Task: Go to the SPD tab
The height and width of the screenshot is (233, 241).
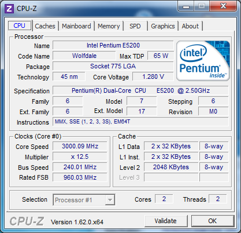Action: click(x=135, y=26)
